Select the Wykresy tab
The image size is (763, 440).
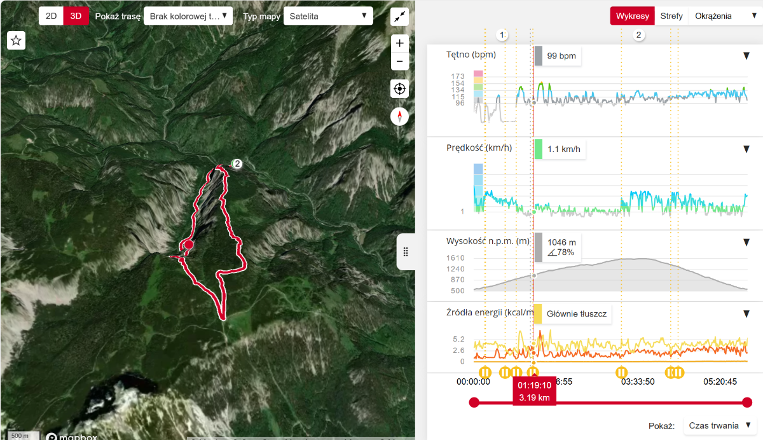[632, 17]
